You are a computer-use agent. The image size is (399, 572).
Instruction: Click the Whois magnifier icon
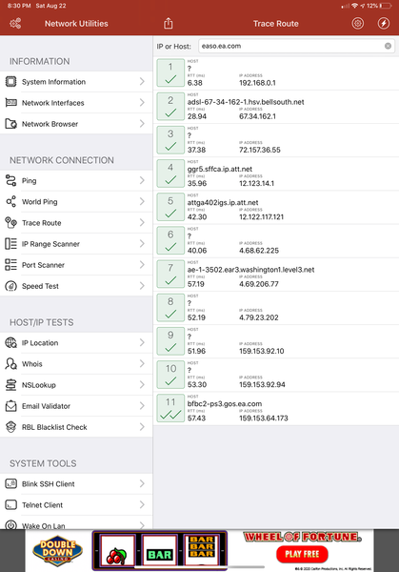[x=10, y=364]
